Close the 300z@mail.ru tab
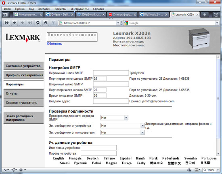 click(x=103, y=14)
